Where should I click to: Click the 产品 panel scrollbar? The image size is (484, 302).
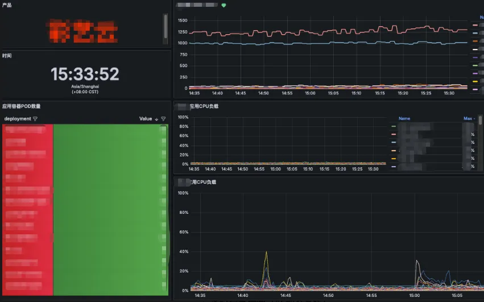[x=166, y=26]
